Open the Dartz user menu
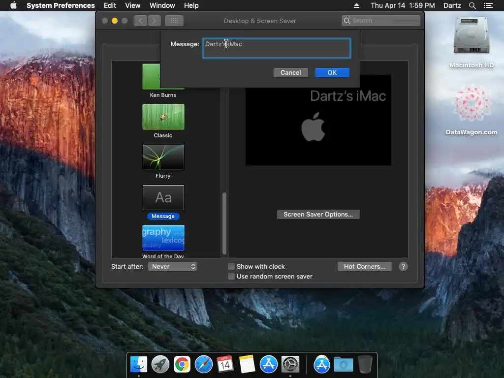The image size is (504, 378). [452, 5]
